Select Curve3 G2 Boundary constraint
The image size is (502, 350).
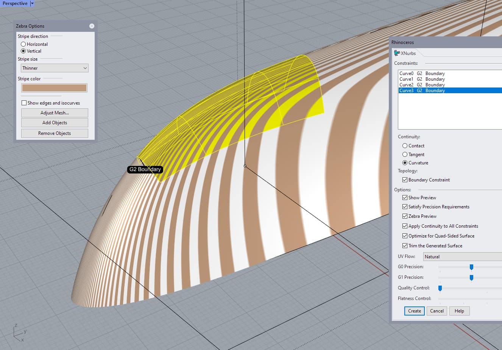click(x=450, y=91)
